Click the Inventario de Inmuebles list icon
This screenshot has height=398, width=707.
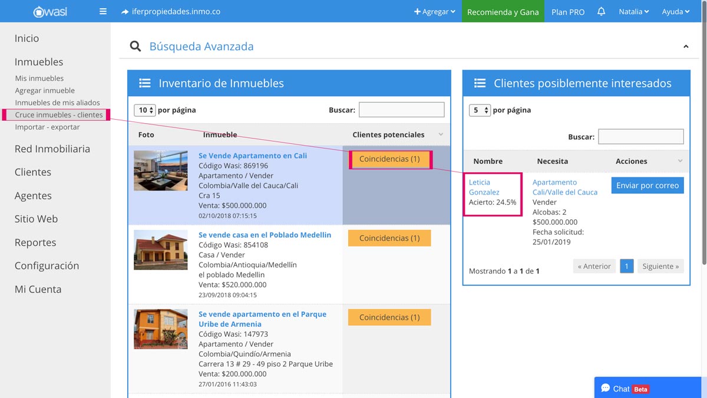145,83
